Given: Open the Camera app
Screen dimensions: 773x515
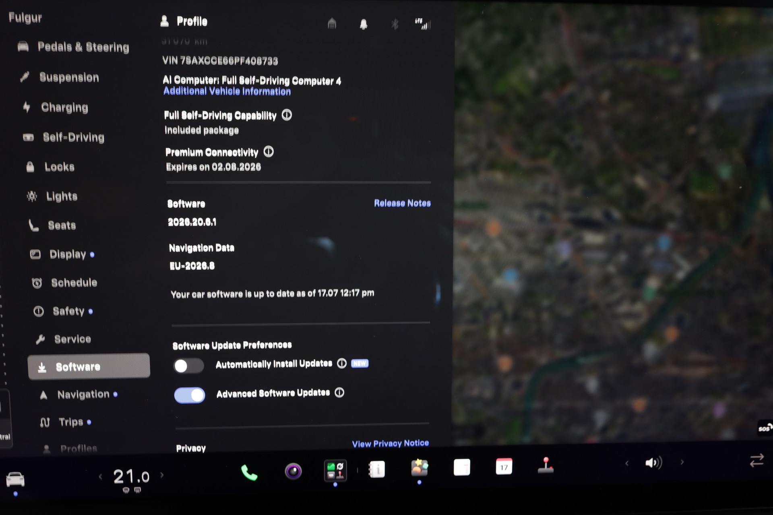Looking at the screenshot, I should [x=293, y=471].
